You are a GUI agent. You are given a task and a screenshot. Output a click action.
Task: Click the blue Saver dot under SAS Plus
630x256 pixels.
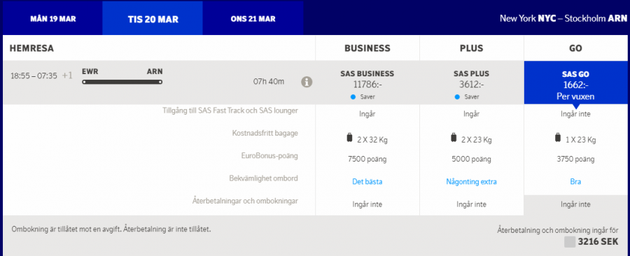(457, 97)
